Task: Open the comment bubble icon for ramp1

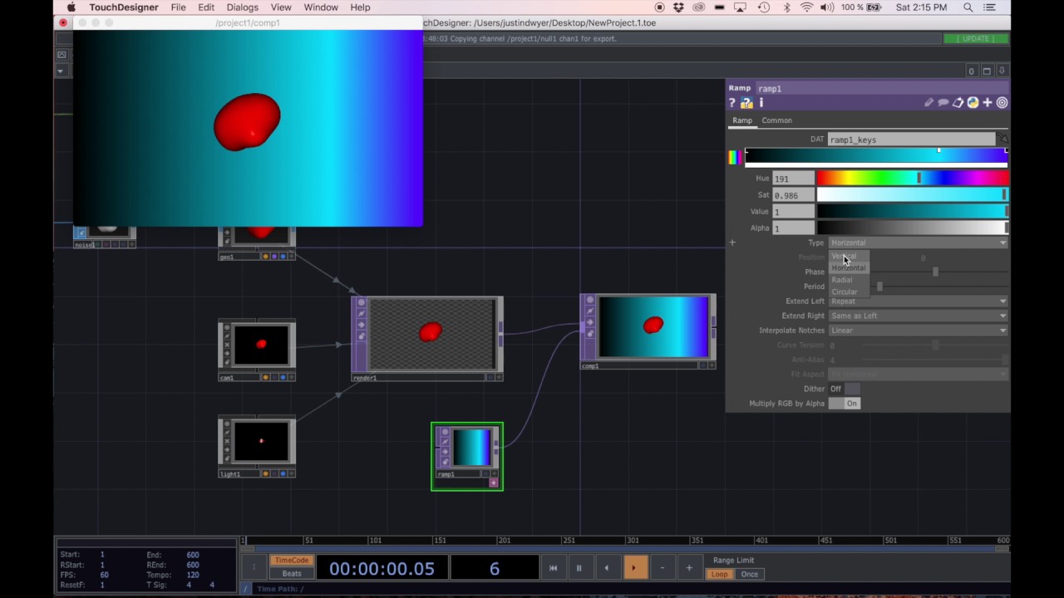Action: [x=943, y=103]
